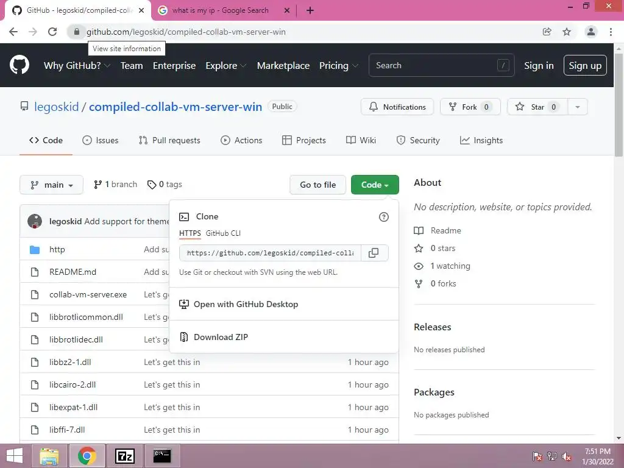The image size is (624, 468).
Task: Star the repository
Action: coord(537,107)
